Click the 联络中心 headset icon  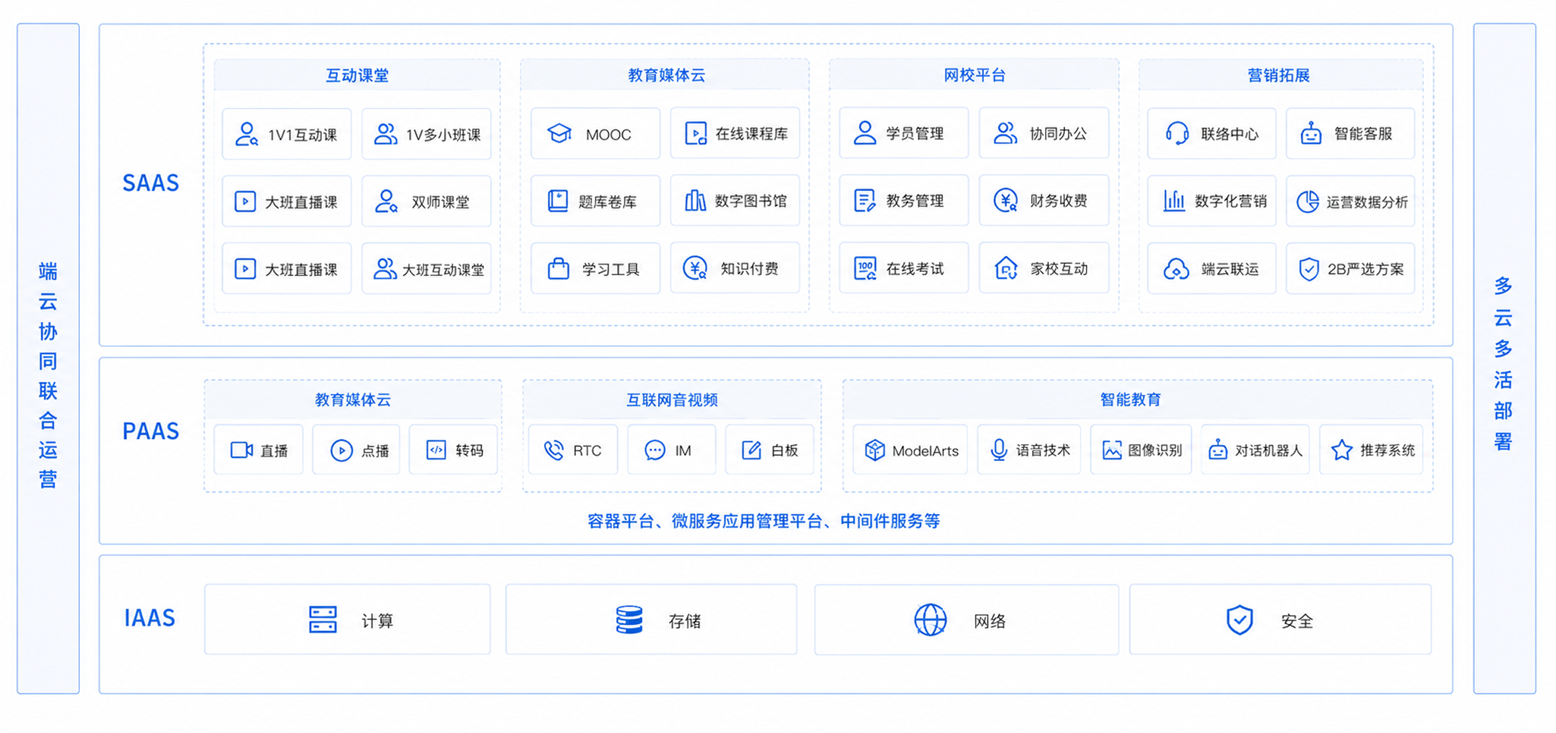(1177, 133)
